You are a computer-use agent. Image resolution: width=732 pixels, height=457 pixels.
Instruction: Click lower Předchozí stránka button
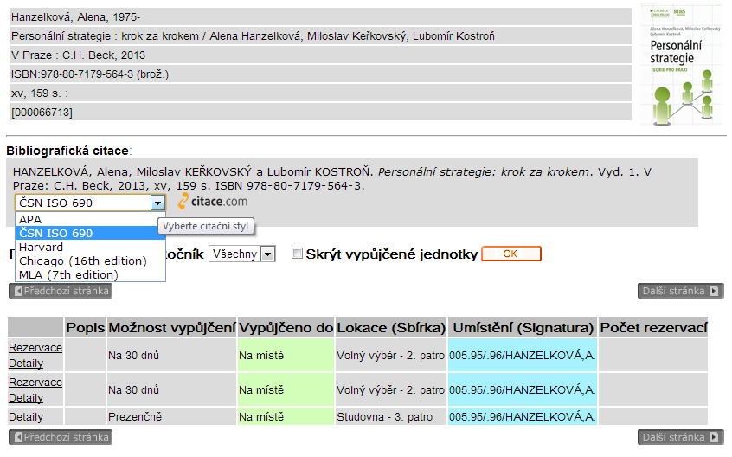coord(61,437)
